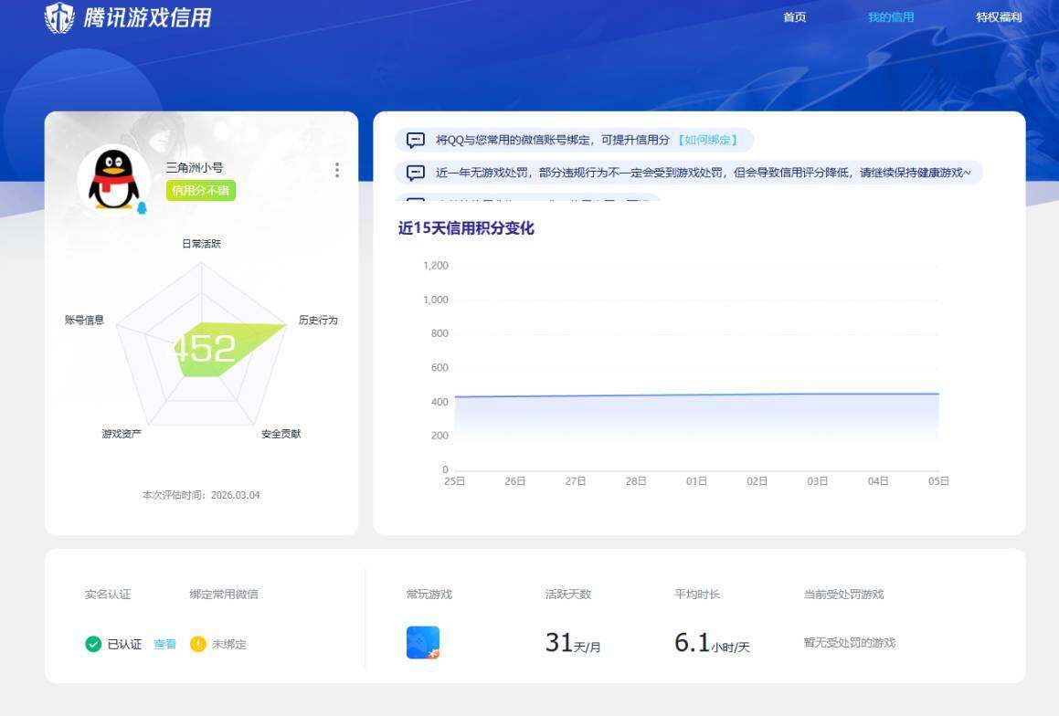1059x716 pixels.
Task: Click the 历史行为 radar axis label
Action: point(318,321)
